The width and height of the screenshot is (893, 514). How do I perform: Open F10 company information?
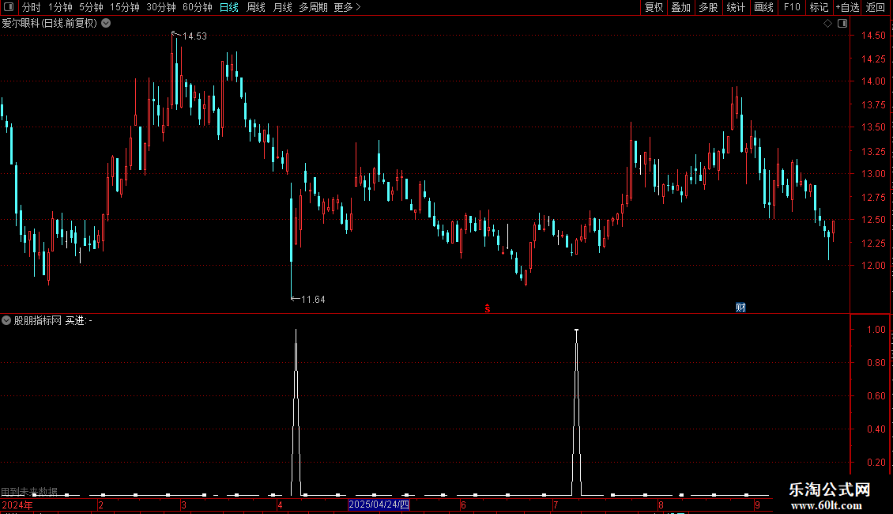tap(792, 7)
